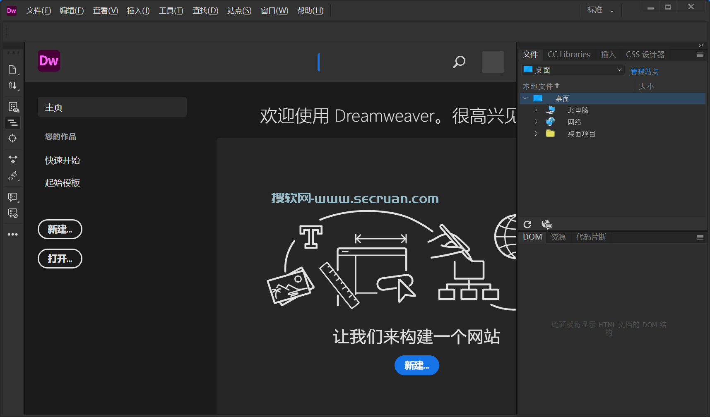Click the globe server connection icon
Viewport: 710px width, 417px height.
click(547, 224)
